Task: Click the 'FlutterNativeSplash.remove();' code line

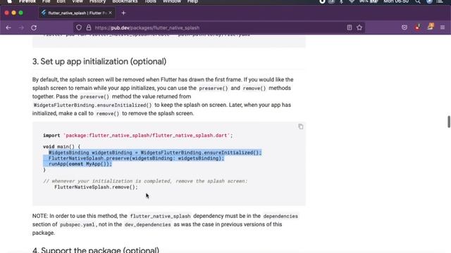Action: [x=96, y=187]
